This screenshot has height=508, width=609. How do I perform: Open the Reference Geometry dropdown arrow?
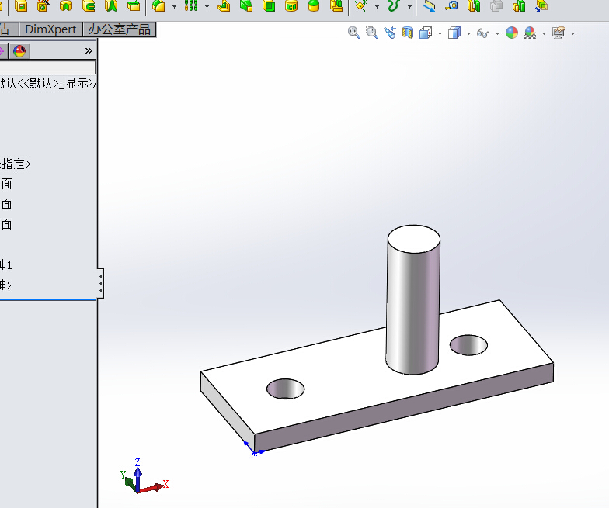coord(377,6)
